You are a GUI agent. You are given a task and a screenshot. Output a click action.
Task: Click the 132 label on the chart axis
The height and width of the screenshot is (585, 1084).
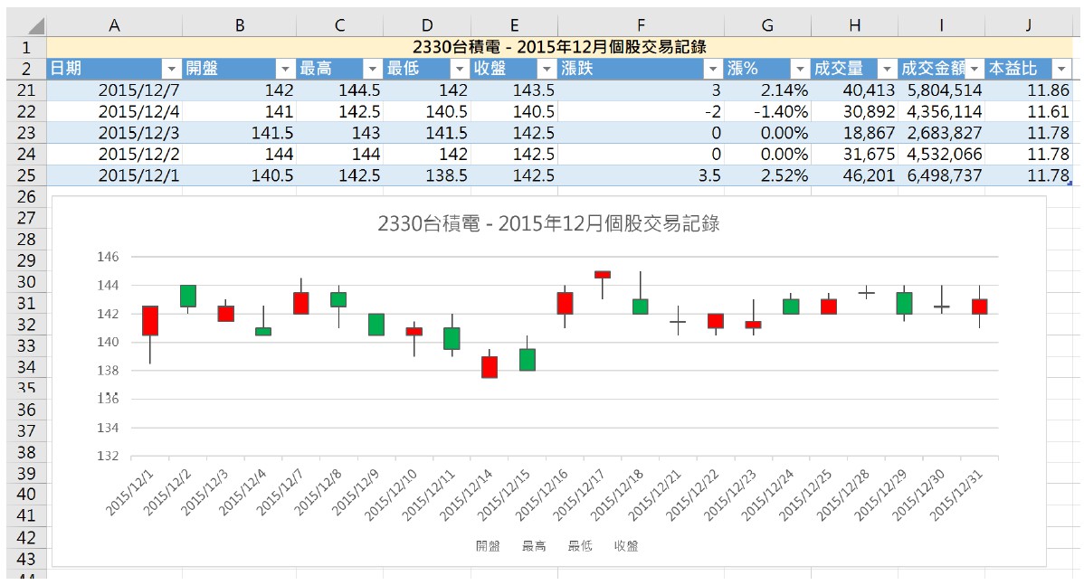coord(108,456)
